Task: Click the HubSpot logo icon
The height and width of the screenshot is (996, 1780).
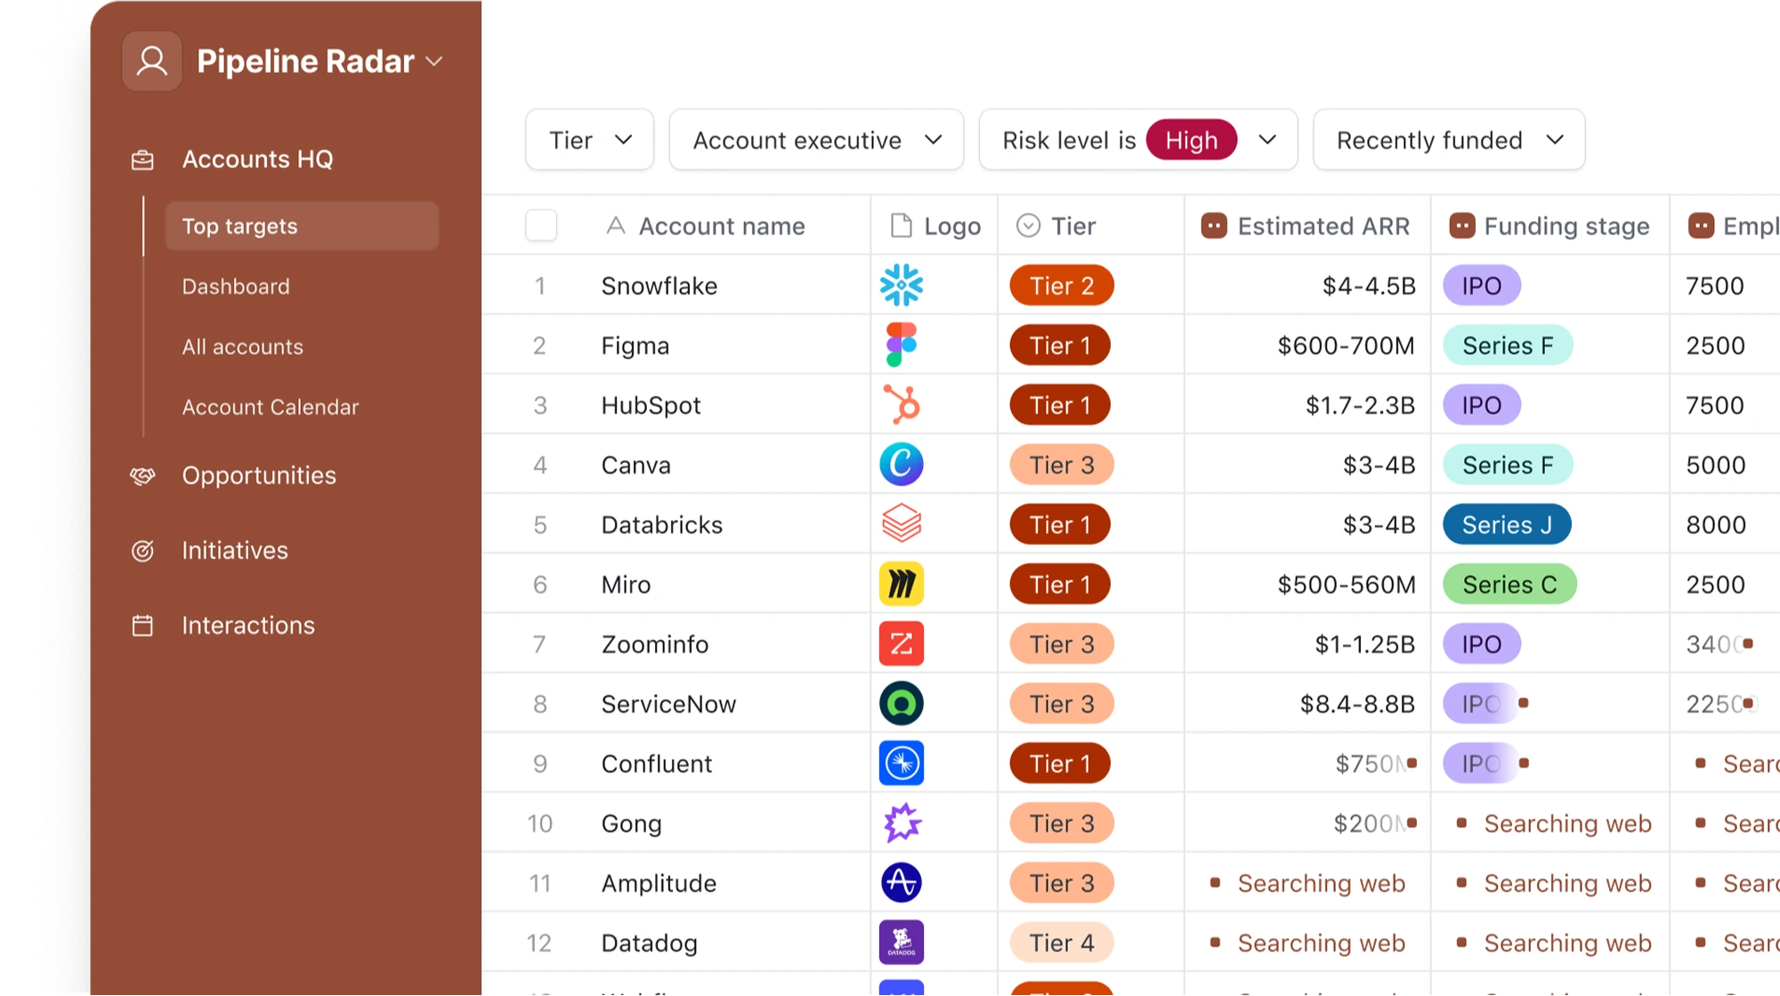Action: [x=901, y=405]
